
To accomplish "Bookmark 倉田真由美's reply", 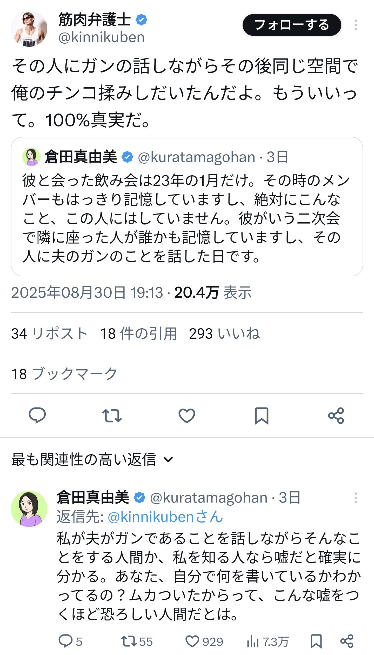I will (x=316, y=641).
